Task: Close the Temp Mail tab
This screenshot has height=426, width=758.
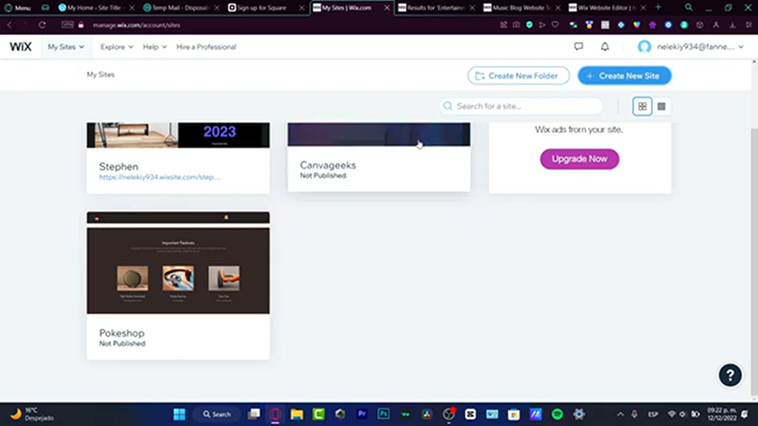Action: (x=217, y=7)
